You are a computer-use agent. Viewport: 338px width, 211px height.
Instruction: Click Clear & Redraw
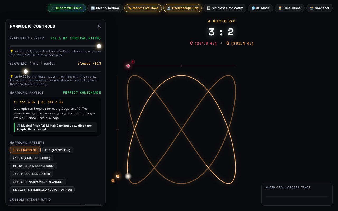[105, 8]
